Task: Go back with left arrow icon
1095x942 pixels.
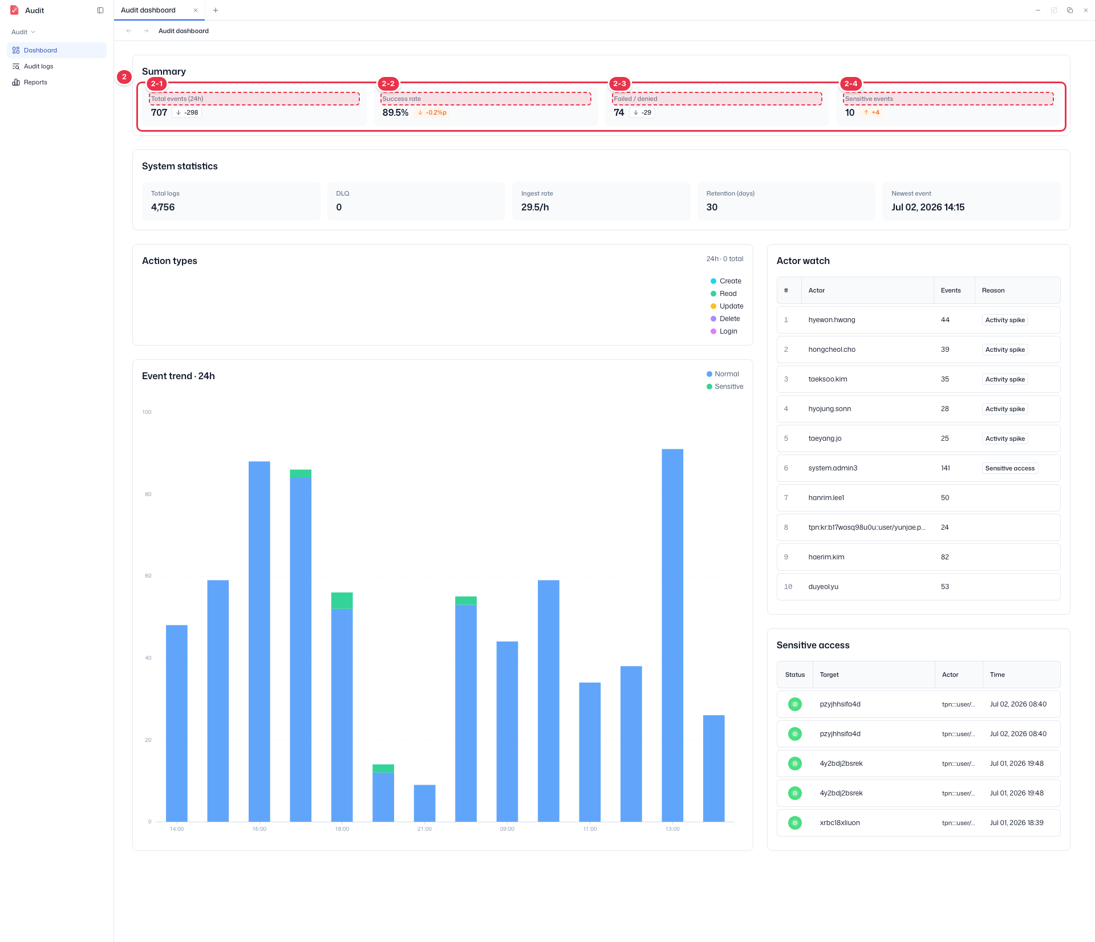Action: tap(129, 31)
